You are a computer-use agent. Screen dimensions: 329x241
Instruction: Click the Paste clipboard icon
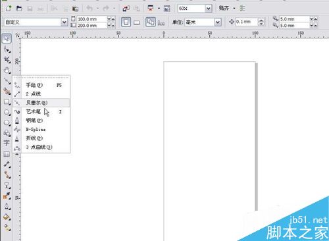click(x=75, y=9)
